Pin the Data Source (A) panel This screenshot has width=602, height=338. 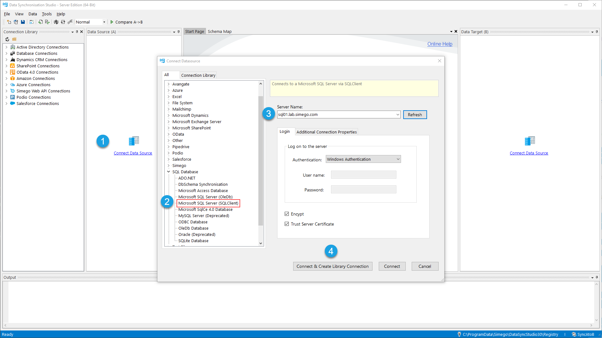pyautogui.click(x=178, y=32)
